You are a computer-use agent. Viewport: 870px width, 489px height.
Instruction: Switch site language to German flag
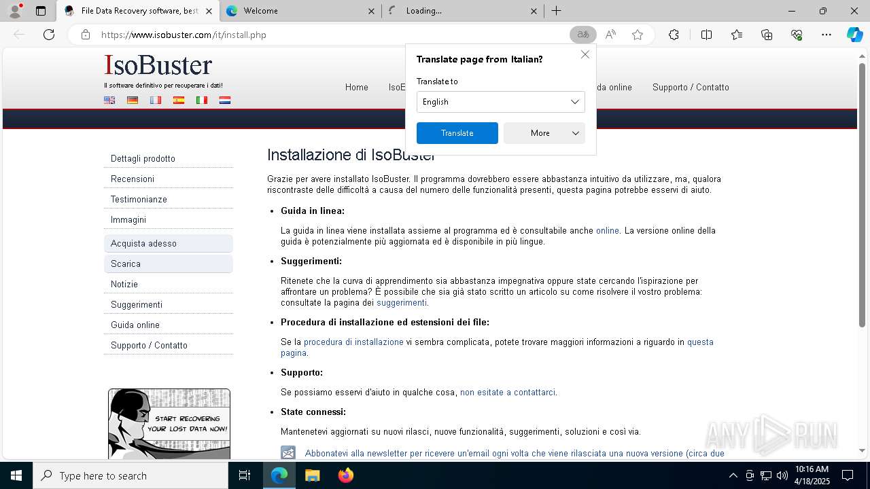[133, 100]
